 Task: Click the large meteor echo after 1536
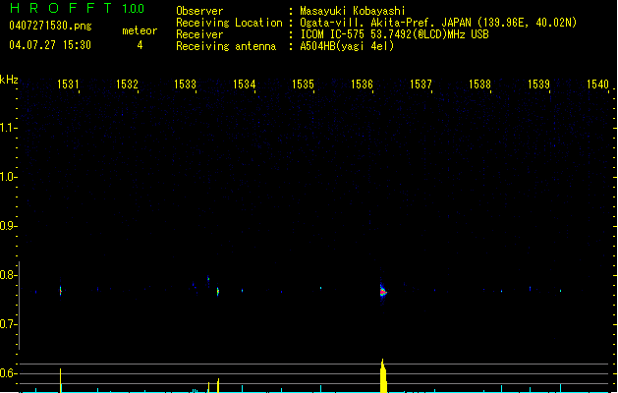(x=383, y=292)
